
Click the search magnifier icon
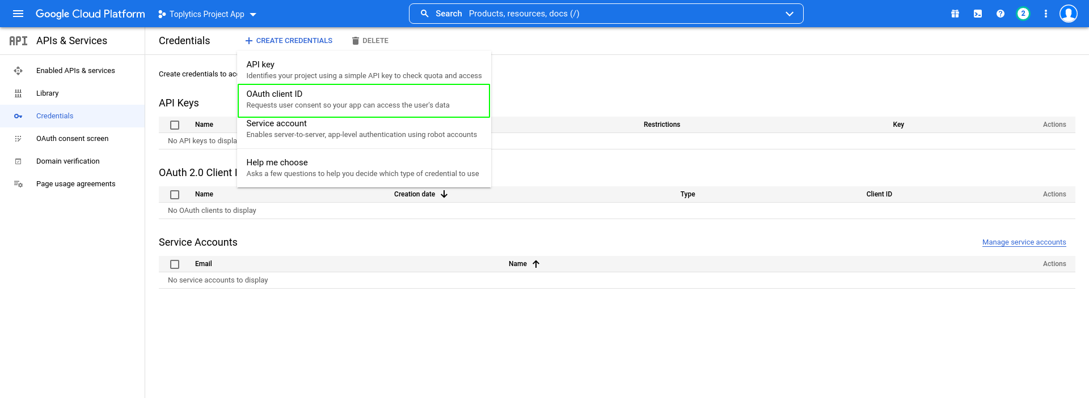pyautogui.click(x=424, y=14)
